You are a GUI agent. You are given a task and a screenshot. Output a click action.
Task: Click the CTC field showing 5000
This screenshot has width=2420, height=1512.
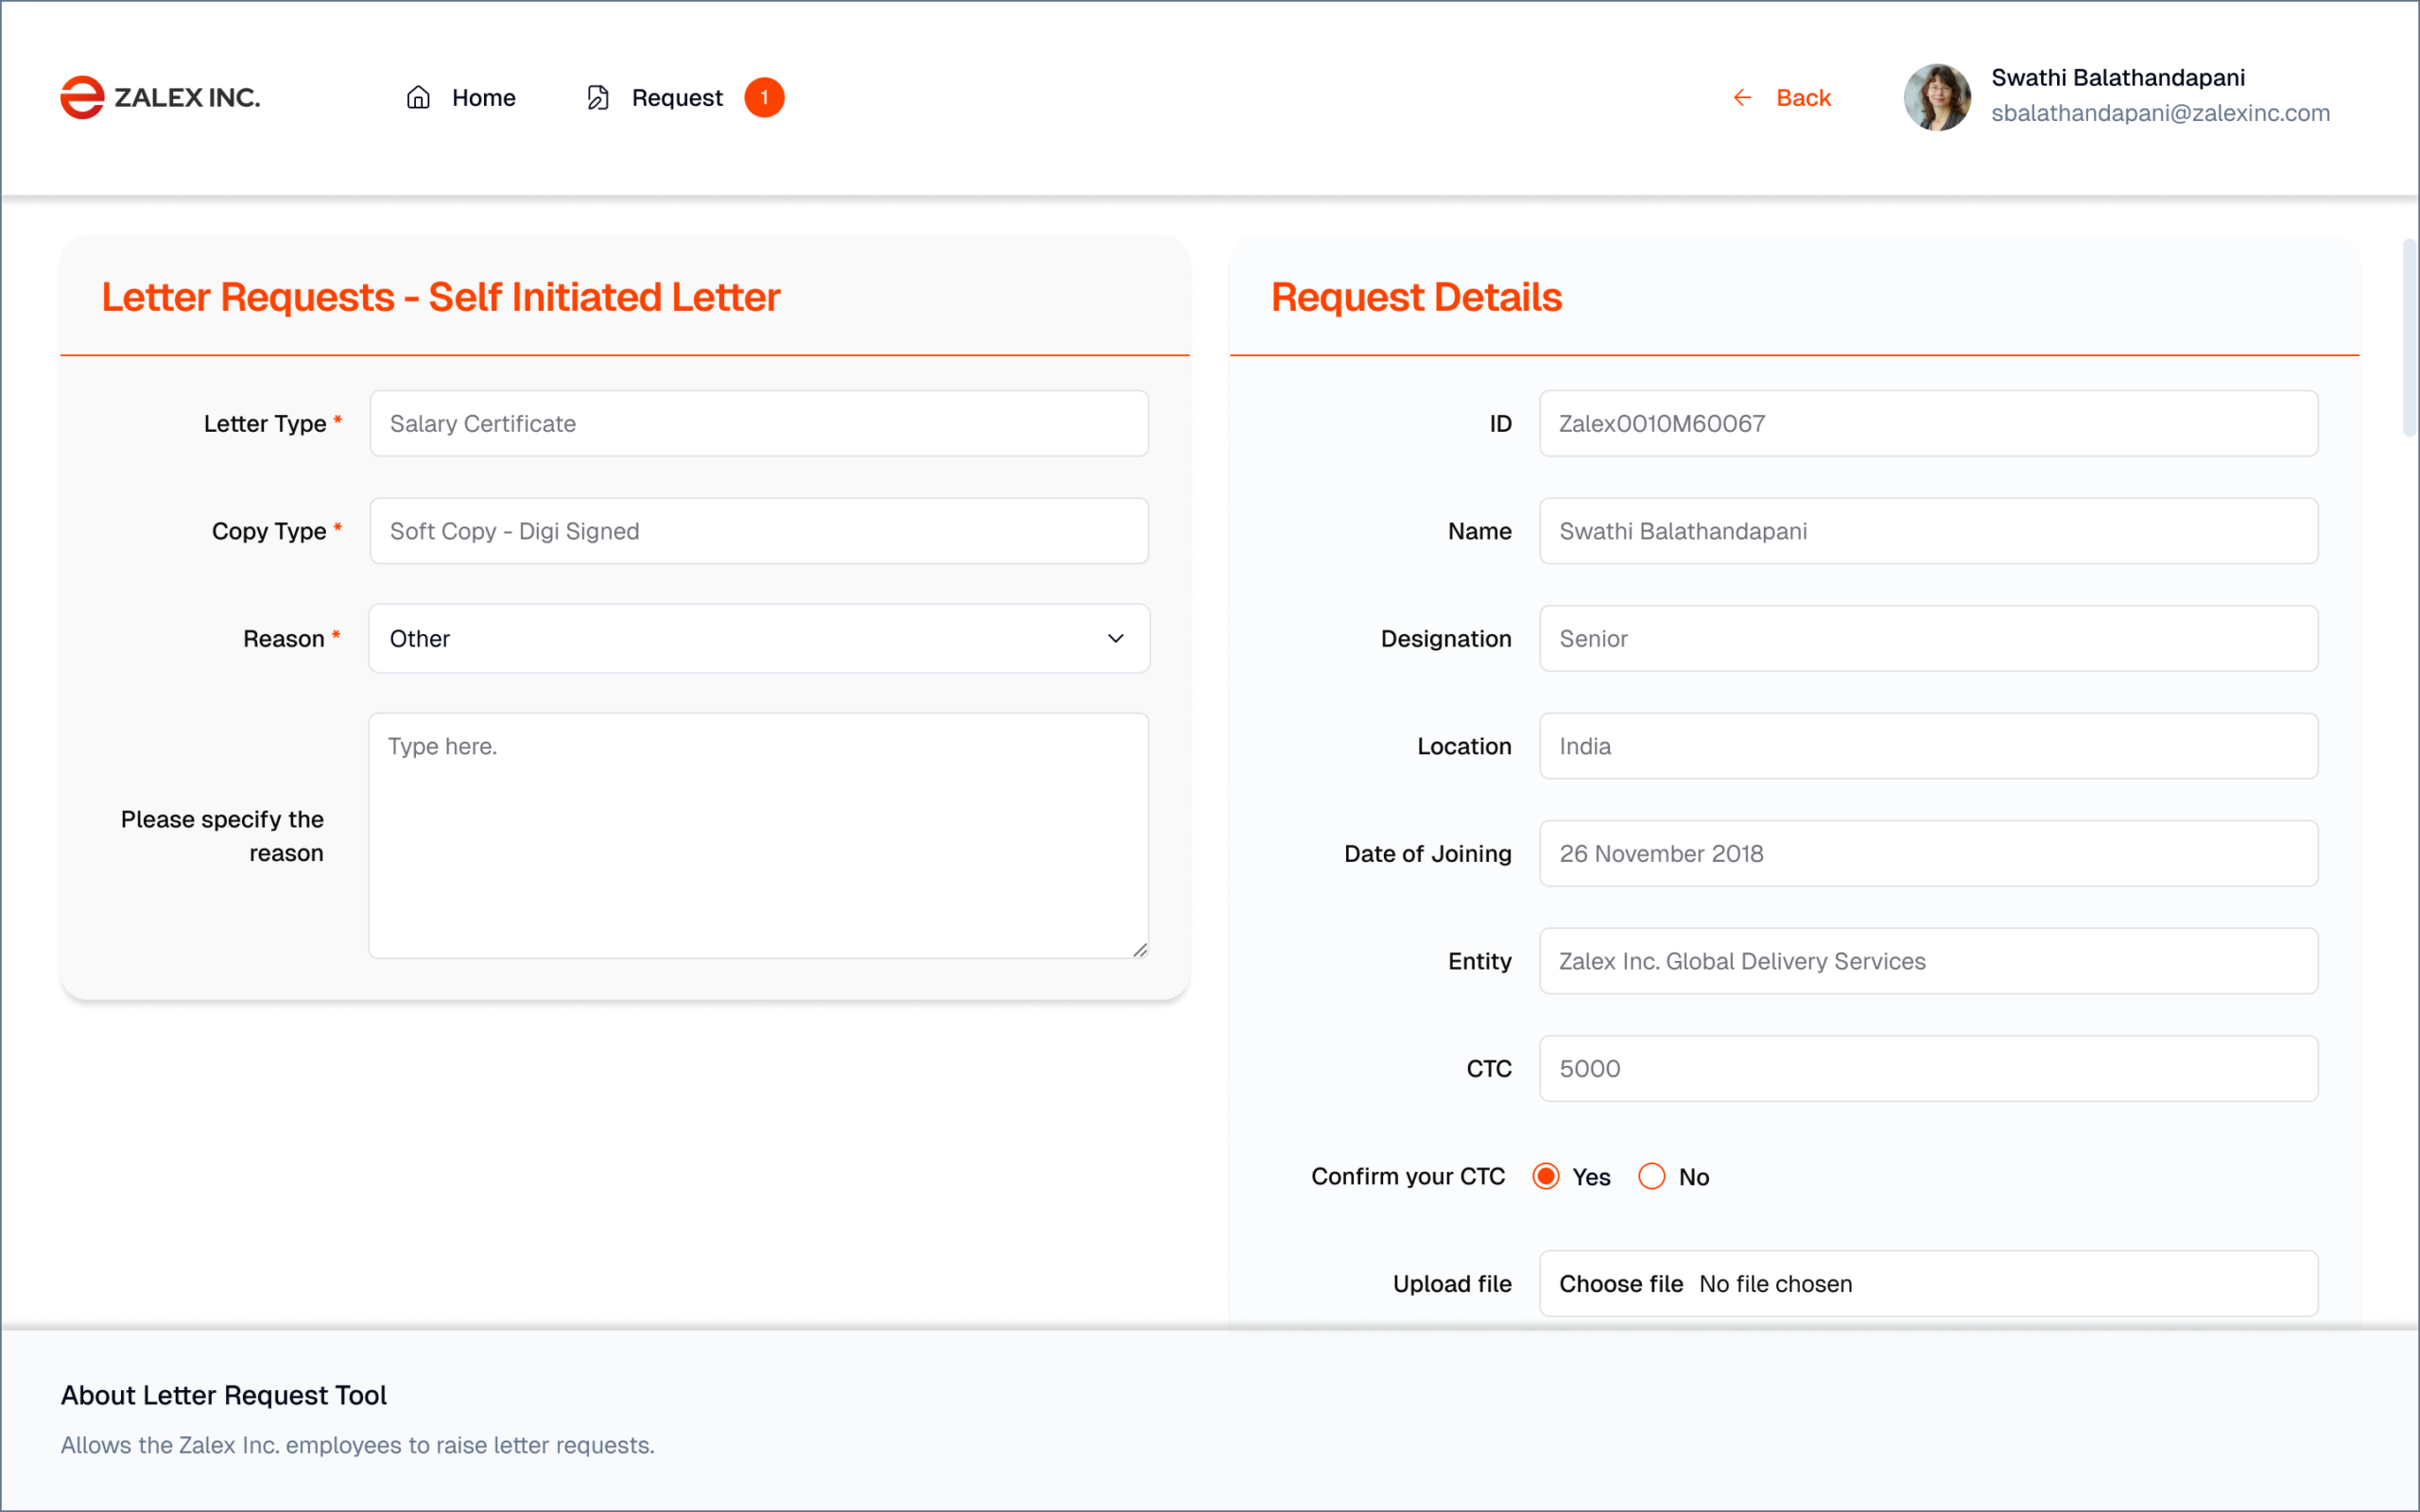(1929, 1068)
